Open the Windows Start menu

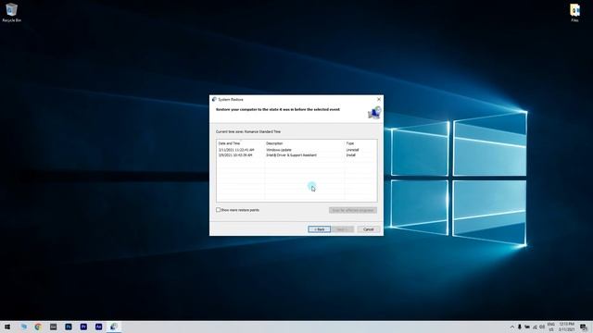point(7,327)
